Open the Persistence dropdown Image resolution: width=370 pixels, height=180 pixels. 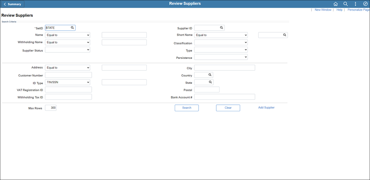pos(221,57)
